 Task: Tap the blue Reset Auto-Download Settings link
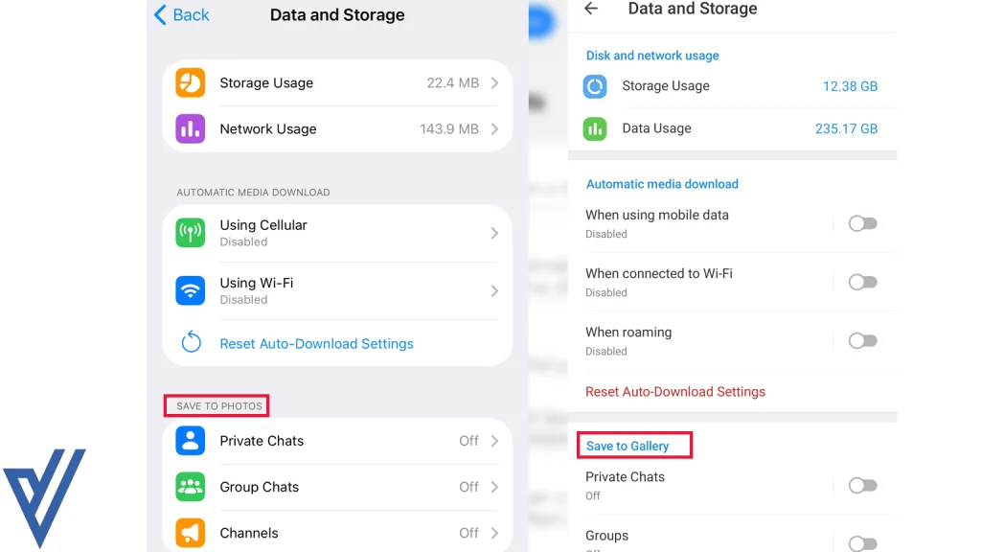point(316,344)
